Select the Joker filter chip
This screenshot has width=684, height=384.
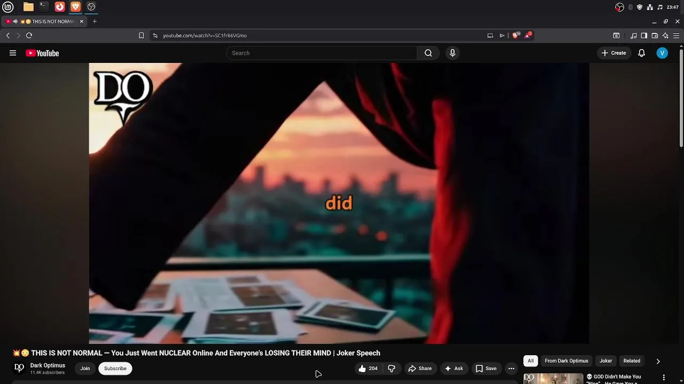tap(606, 361)
